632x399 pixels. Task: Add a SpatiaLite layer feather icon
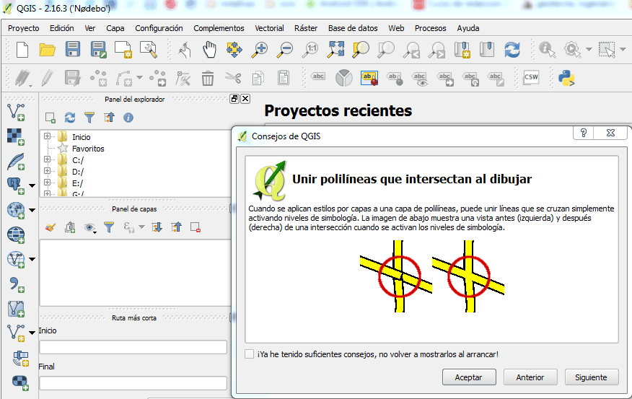16,161
